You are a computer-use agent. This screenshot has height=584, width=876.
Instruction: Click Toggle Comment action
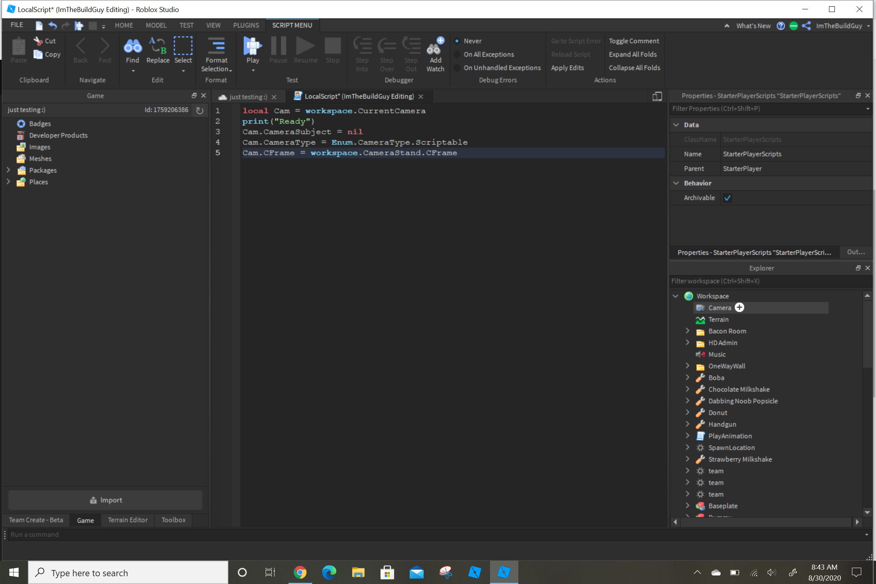(x=634, y=41)
